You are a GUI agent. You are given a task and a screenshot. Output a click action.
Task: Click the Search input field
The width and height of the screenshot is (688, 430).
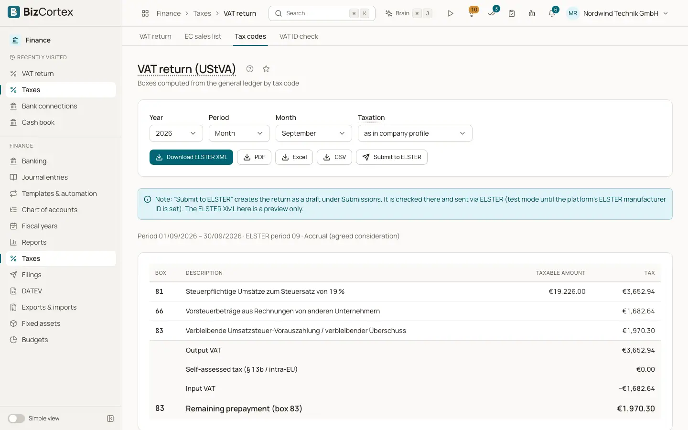point(322,13)
